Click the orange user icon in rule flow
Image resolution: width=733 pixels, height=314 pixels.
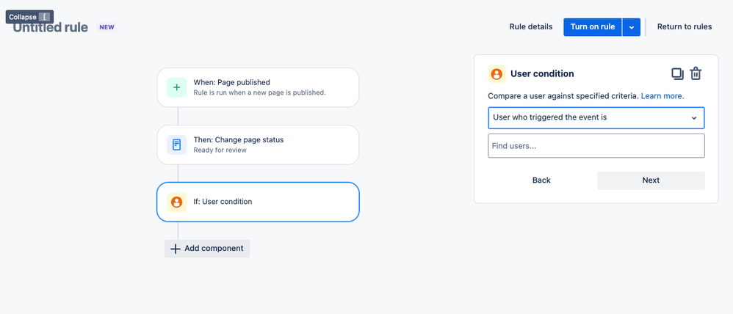coord(177,202)
